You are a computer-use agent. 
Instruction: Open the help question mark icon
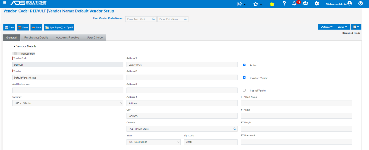284,4
